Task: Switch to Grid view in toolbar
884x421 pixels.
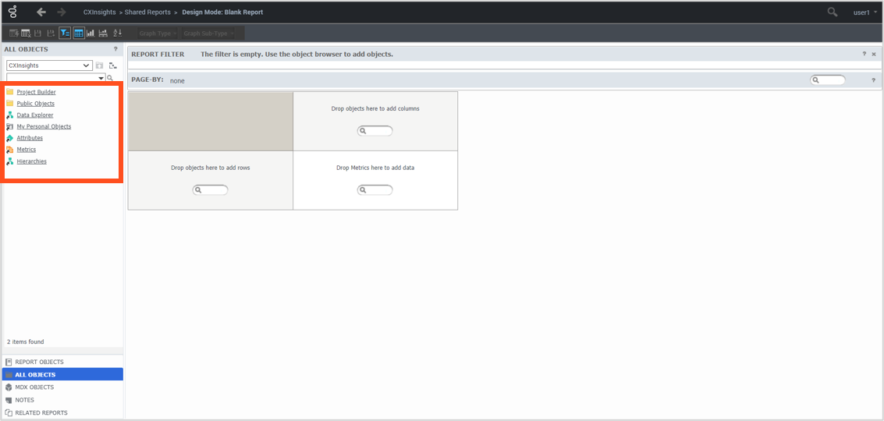Action: [x=79, y=34]
